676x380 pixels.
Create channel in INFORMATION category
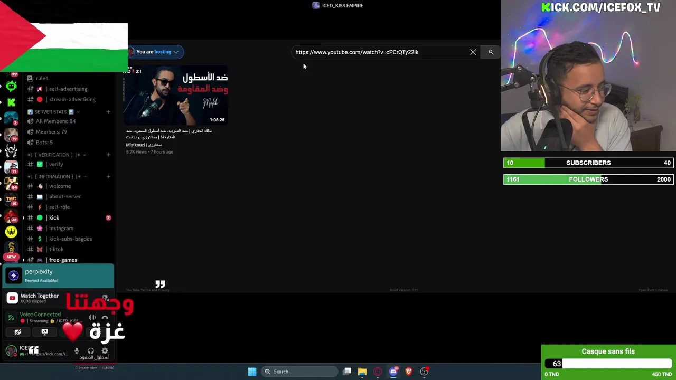pyautogui.click(x=108, y=176)
